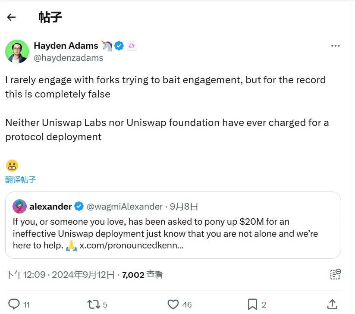Click Hayden Adams' blue verified badge
This screenshot has height=314, width=355.
[119, 46]
